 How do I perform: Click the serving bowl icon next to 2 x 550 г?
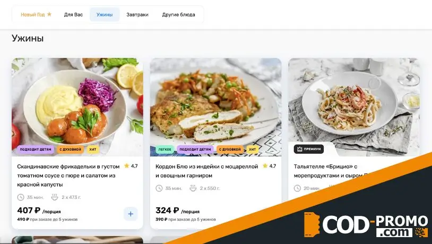(x=193, y=188)
